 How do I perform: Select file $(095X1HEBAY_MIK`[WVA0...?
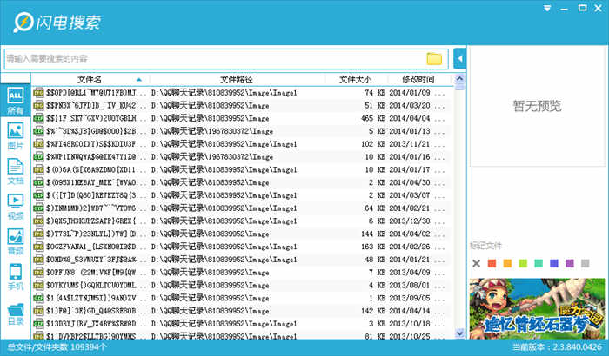point(243,182)
